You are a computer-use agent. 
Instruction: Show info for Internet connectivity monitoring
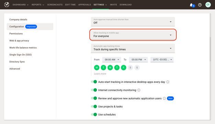tap(139, 90)
